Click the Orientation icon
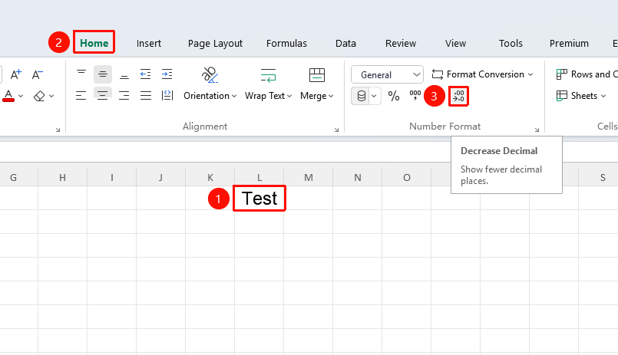618x355 pixels. (x=210, y=75)
